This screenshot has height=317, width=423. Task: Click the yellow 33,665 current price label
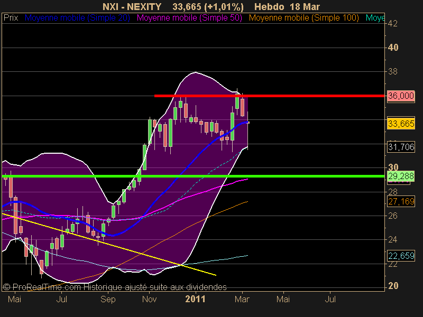(x=401, y=124)
